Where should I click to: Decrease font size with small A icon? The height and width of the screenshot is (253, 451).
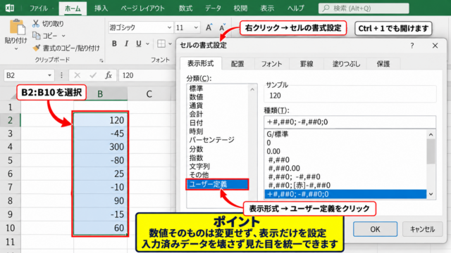(222, 27)
